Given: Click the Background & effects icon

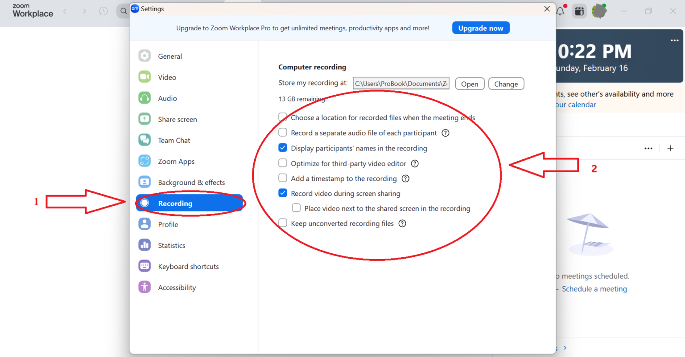Looking at the screenshot, I should pyautogui.click(x=144, y=182).
